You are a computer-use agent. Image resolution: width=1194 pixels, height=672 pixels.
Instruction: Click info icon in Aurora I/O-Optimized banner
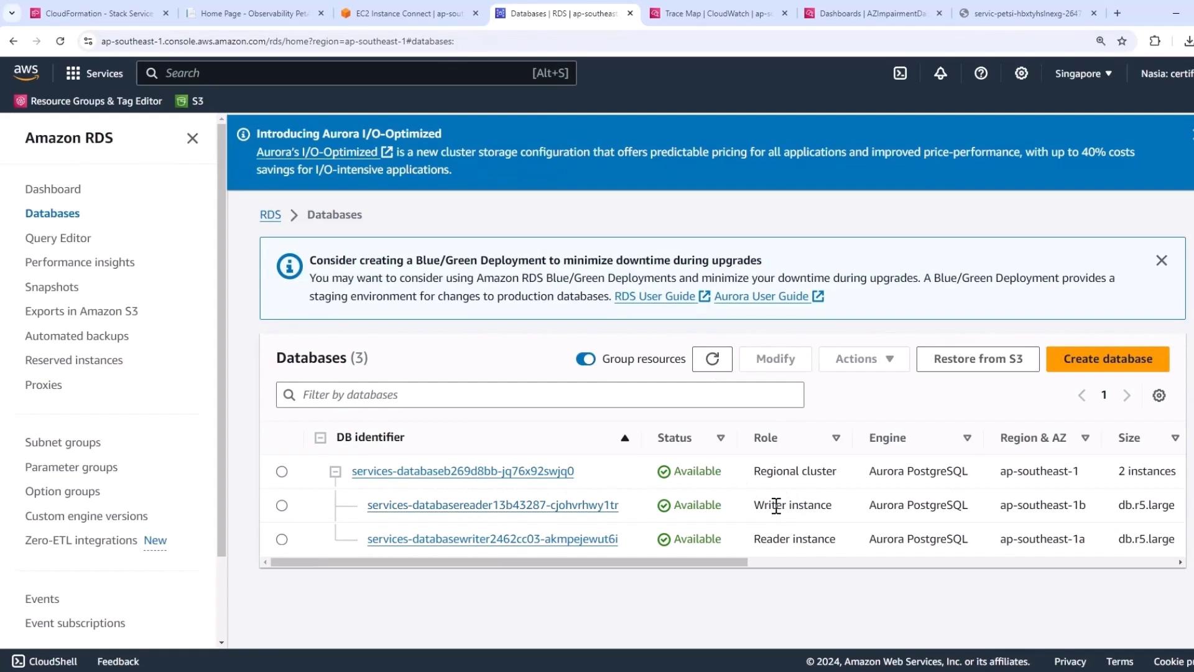pyautogui.click(x=243, y=134)
